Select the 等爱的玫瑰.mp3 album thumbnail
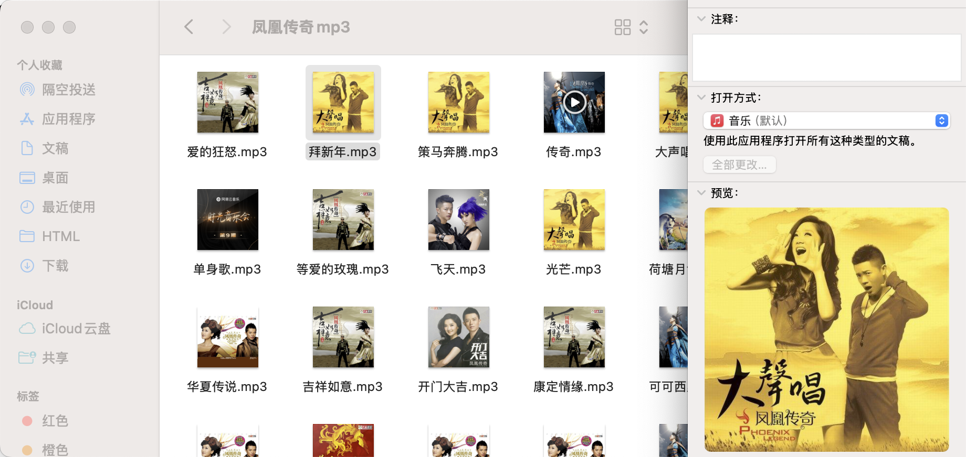966x457 pixels. pyautogui.click(x=343, y=220)
